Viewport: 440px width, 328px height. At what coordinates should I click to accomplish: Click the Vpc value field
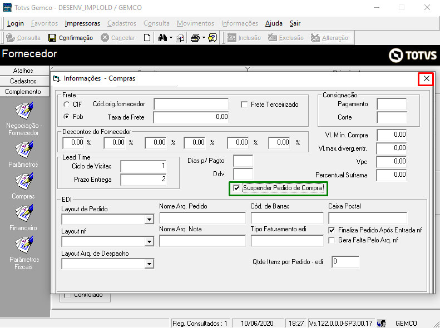click(x=392, y=162)
